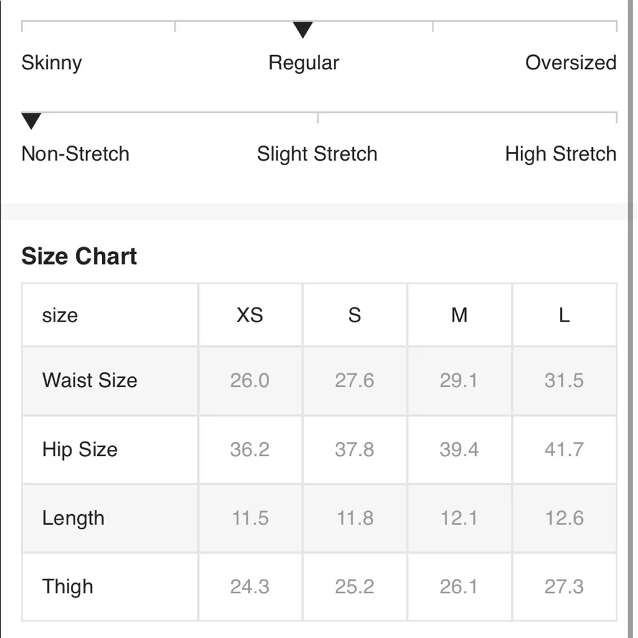Click the Thigh row label
Viewport: 638px width, 638px height.
(x=68, y=586)
